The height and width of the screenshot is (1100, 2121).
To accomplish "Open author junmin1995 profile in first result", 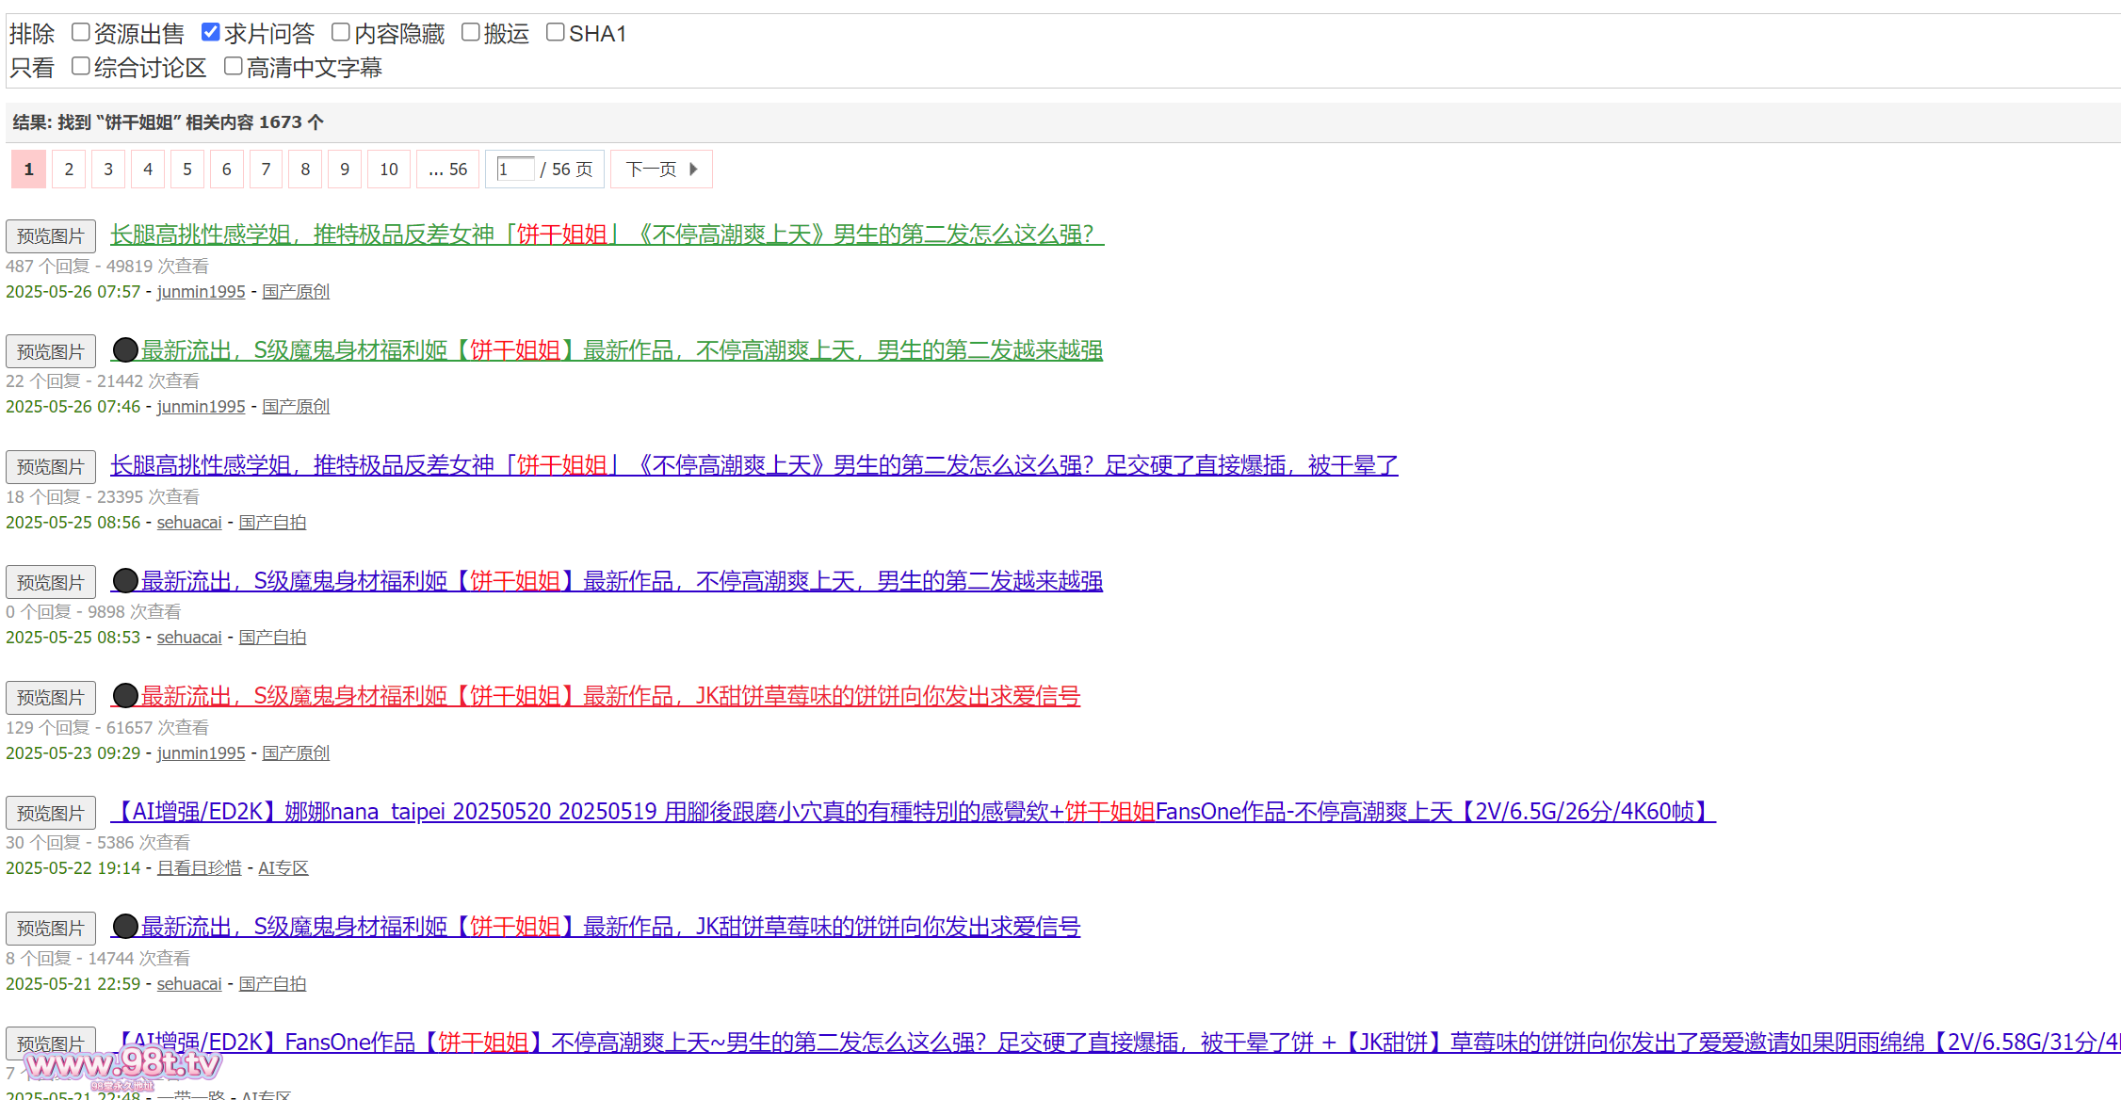I will coord(201,292).
